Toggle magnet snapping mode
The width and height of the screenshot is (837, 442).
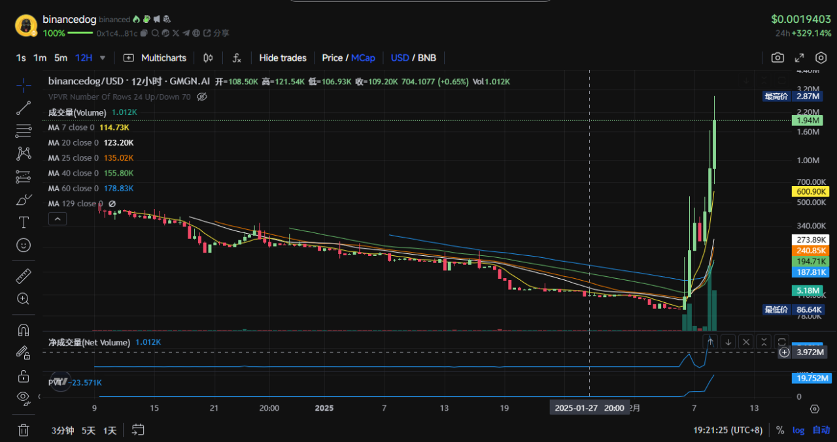[x=24, y=330]
